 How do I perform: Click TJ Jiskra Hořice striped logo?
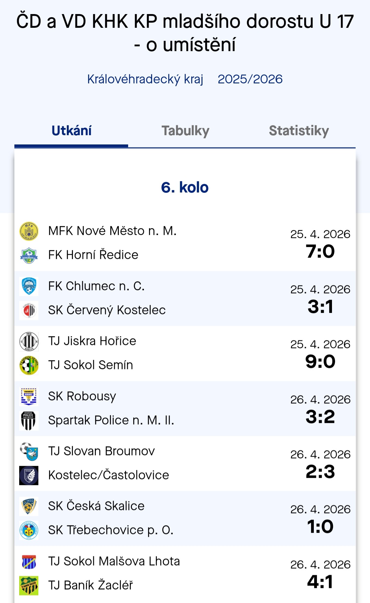point(29,341)
